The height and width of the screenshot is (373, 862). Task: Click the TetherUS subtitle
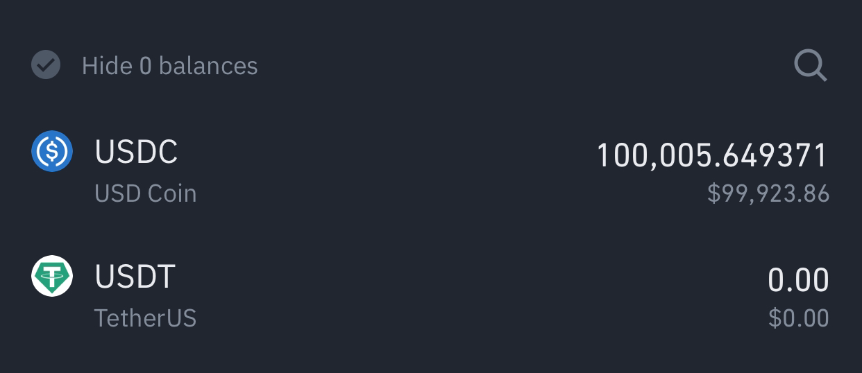pyautogui.click(x=146, y=318)
